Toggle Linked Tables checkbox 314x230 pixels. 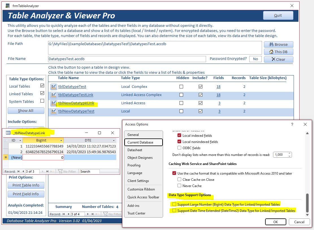coord(42,93)
